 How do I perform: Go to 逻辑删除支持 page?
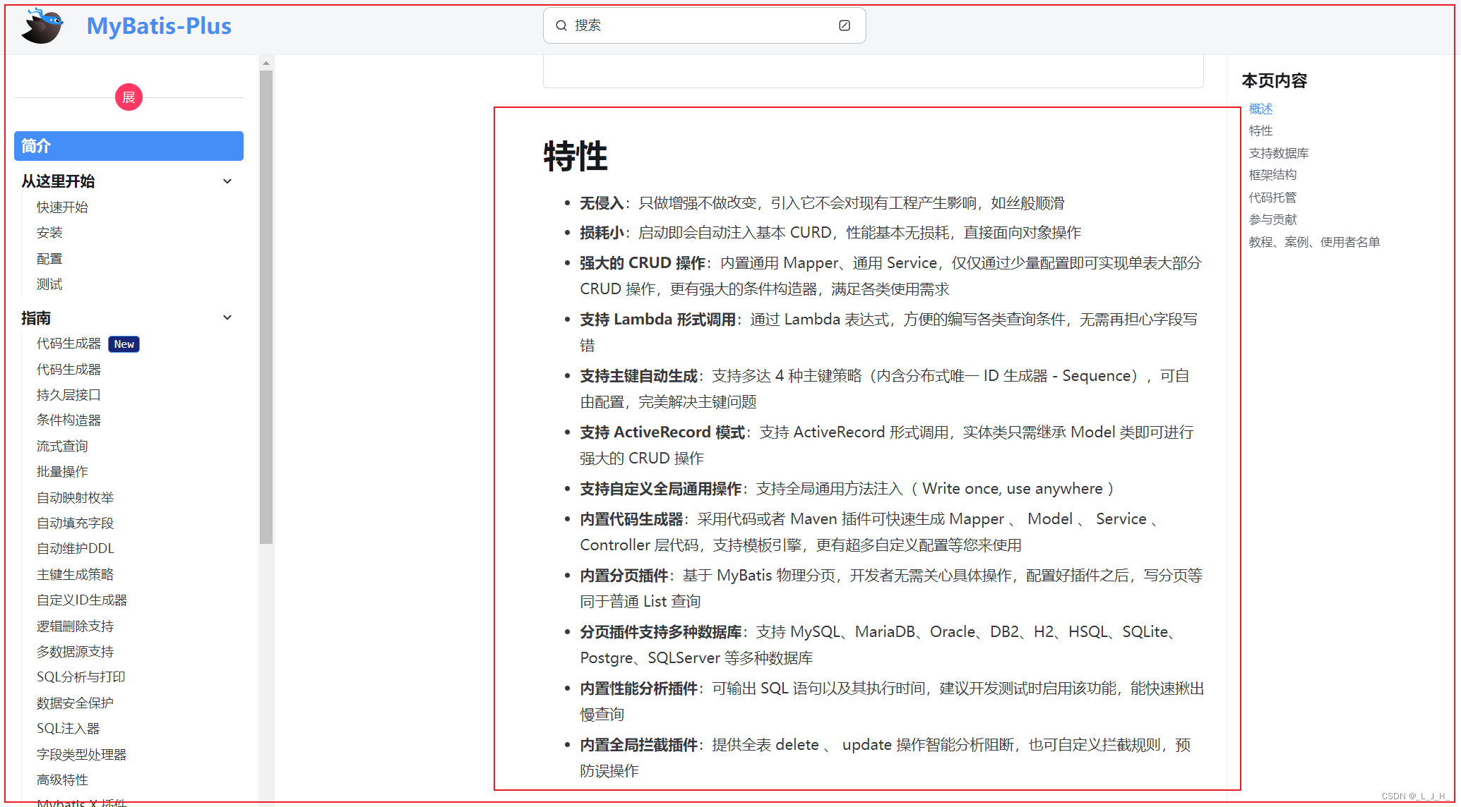click(x=75, y=626)
